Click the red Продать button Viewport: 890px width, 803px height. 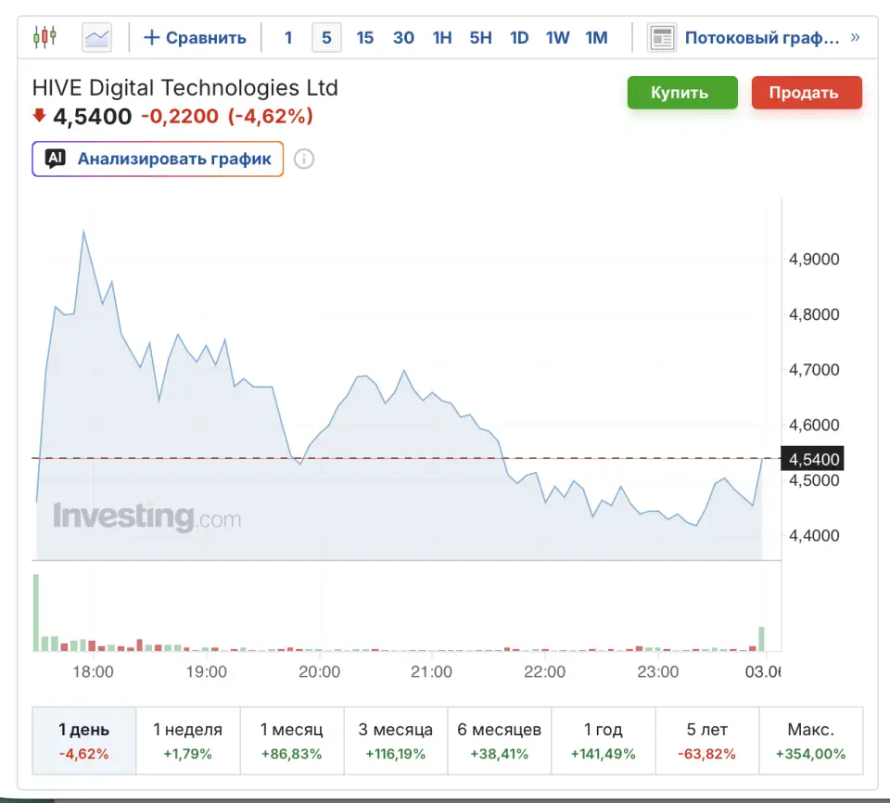click(807, 93)
